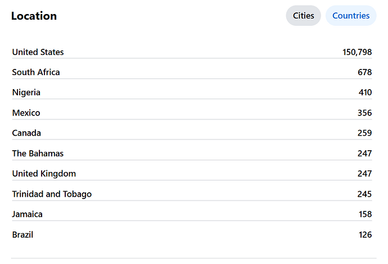Click the Location heading
This screenshot has height=264, width=388.
[34, 16]
